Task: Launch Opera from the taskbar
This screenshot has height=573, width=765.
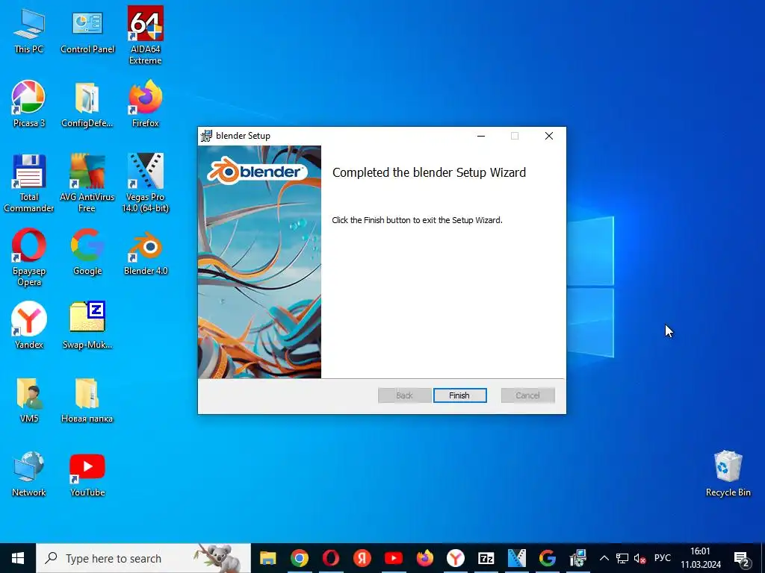Action: 331,558
